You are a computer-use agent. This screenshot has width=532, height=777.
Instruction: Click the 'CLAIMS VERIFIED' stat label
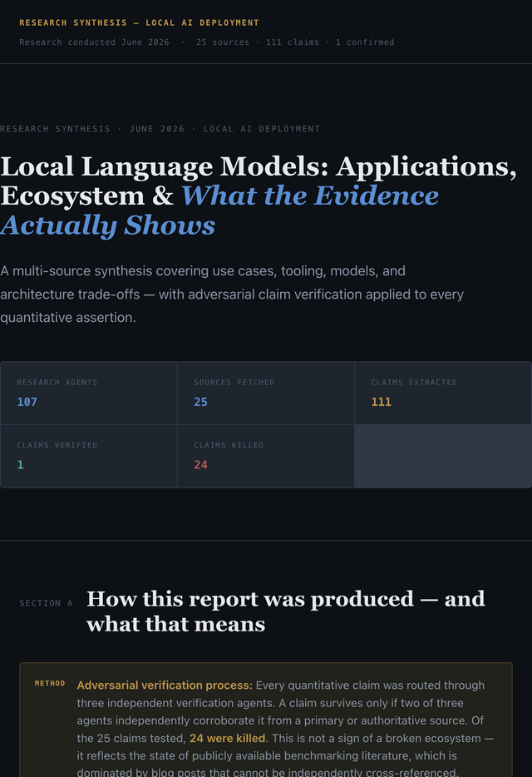(x=57, y=445)
